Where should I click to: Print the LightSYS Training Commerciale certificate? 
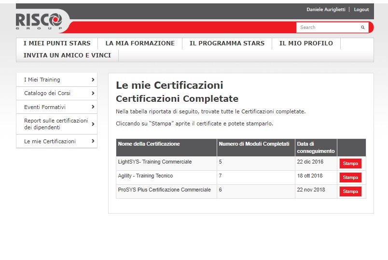[x=350, y=164]
